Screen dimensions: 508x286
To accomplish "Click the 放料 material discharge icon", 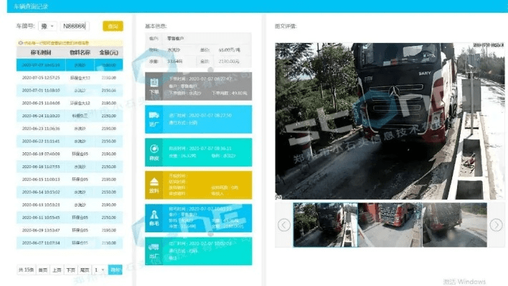I will click(154, 184).
